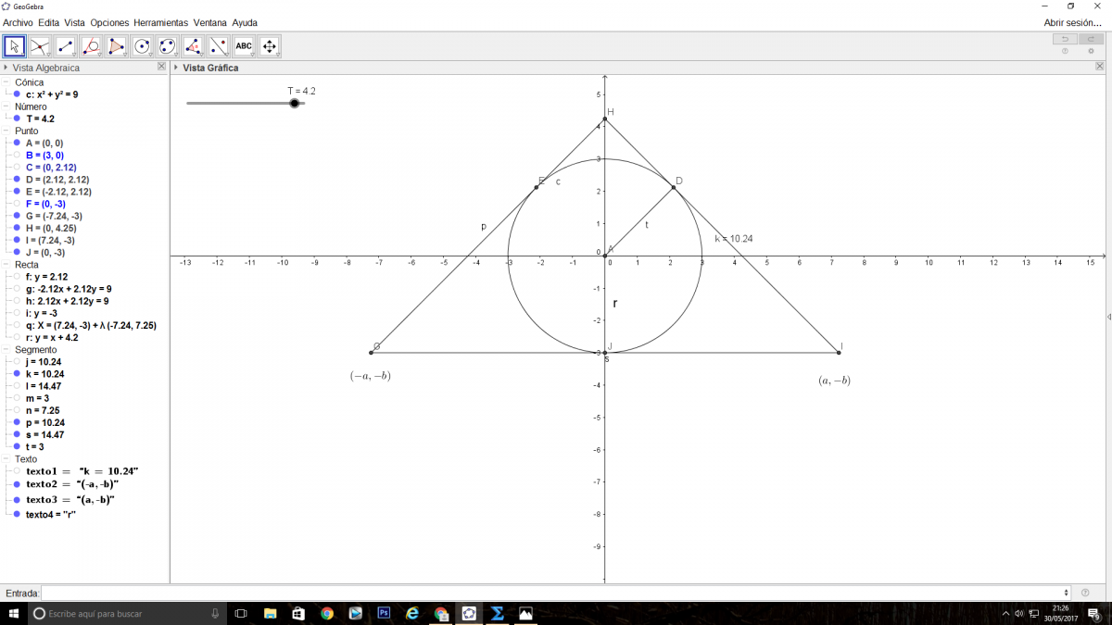Toggle visibility of point C
Screen dimensions: 1112x625
(17, 168)
